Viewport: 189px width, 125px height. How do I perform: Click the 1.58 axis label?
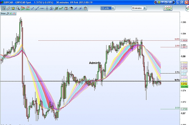183,56
